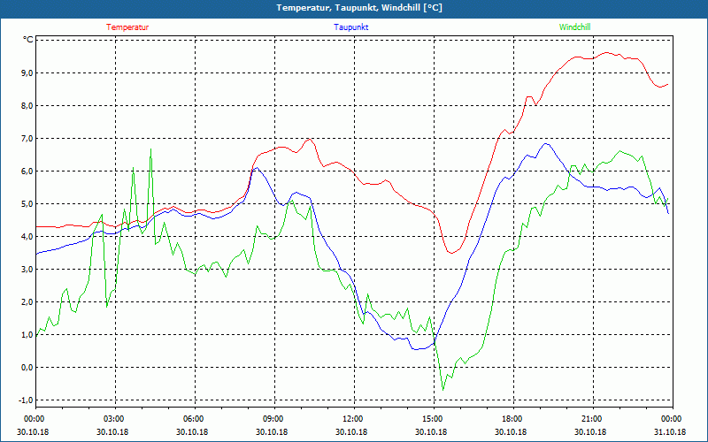This screenshot has width=708, height=442.
Task: Click the green Windchill legend label
Action: (574, 27)
